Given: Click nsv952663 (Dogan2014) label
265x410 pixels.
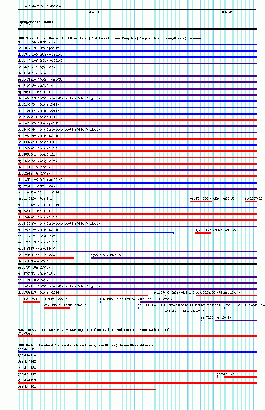Looking at the screenshot, I should point(37,67).
